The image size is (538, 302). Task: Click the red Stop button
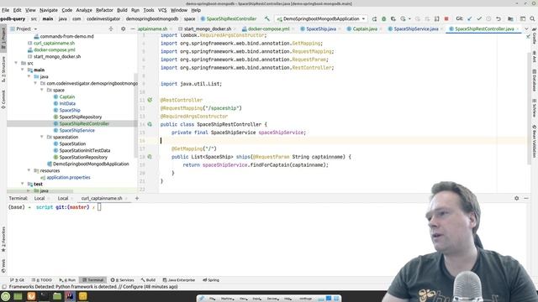point(446,18)
